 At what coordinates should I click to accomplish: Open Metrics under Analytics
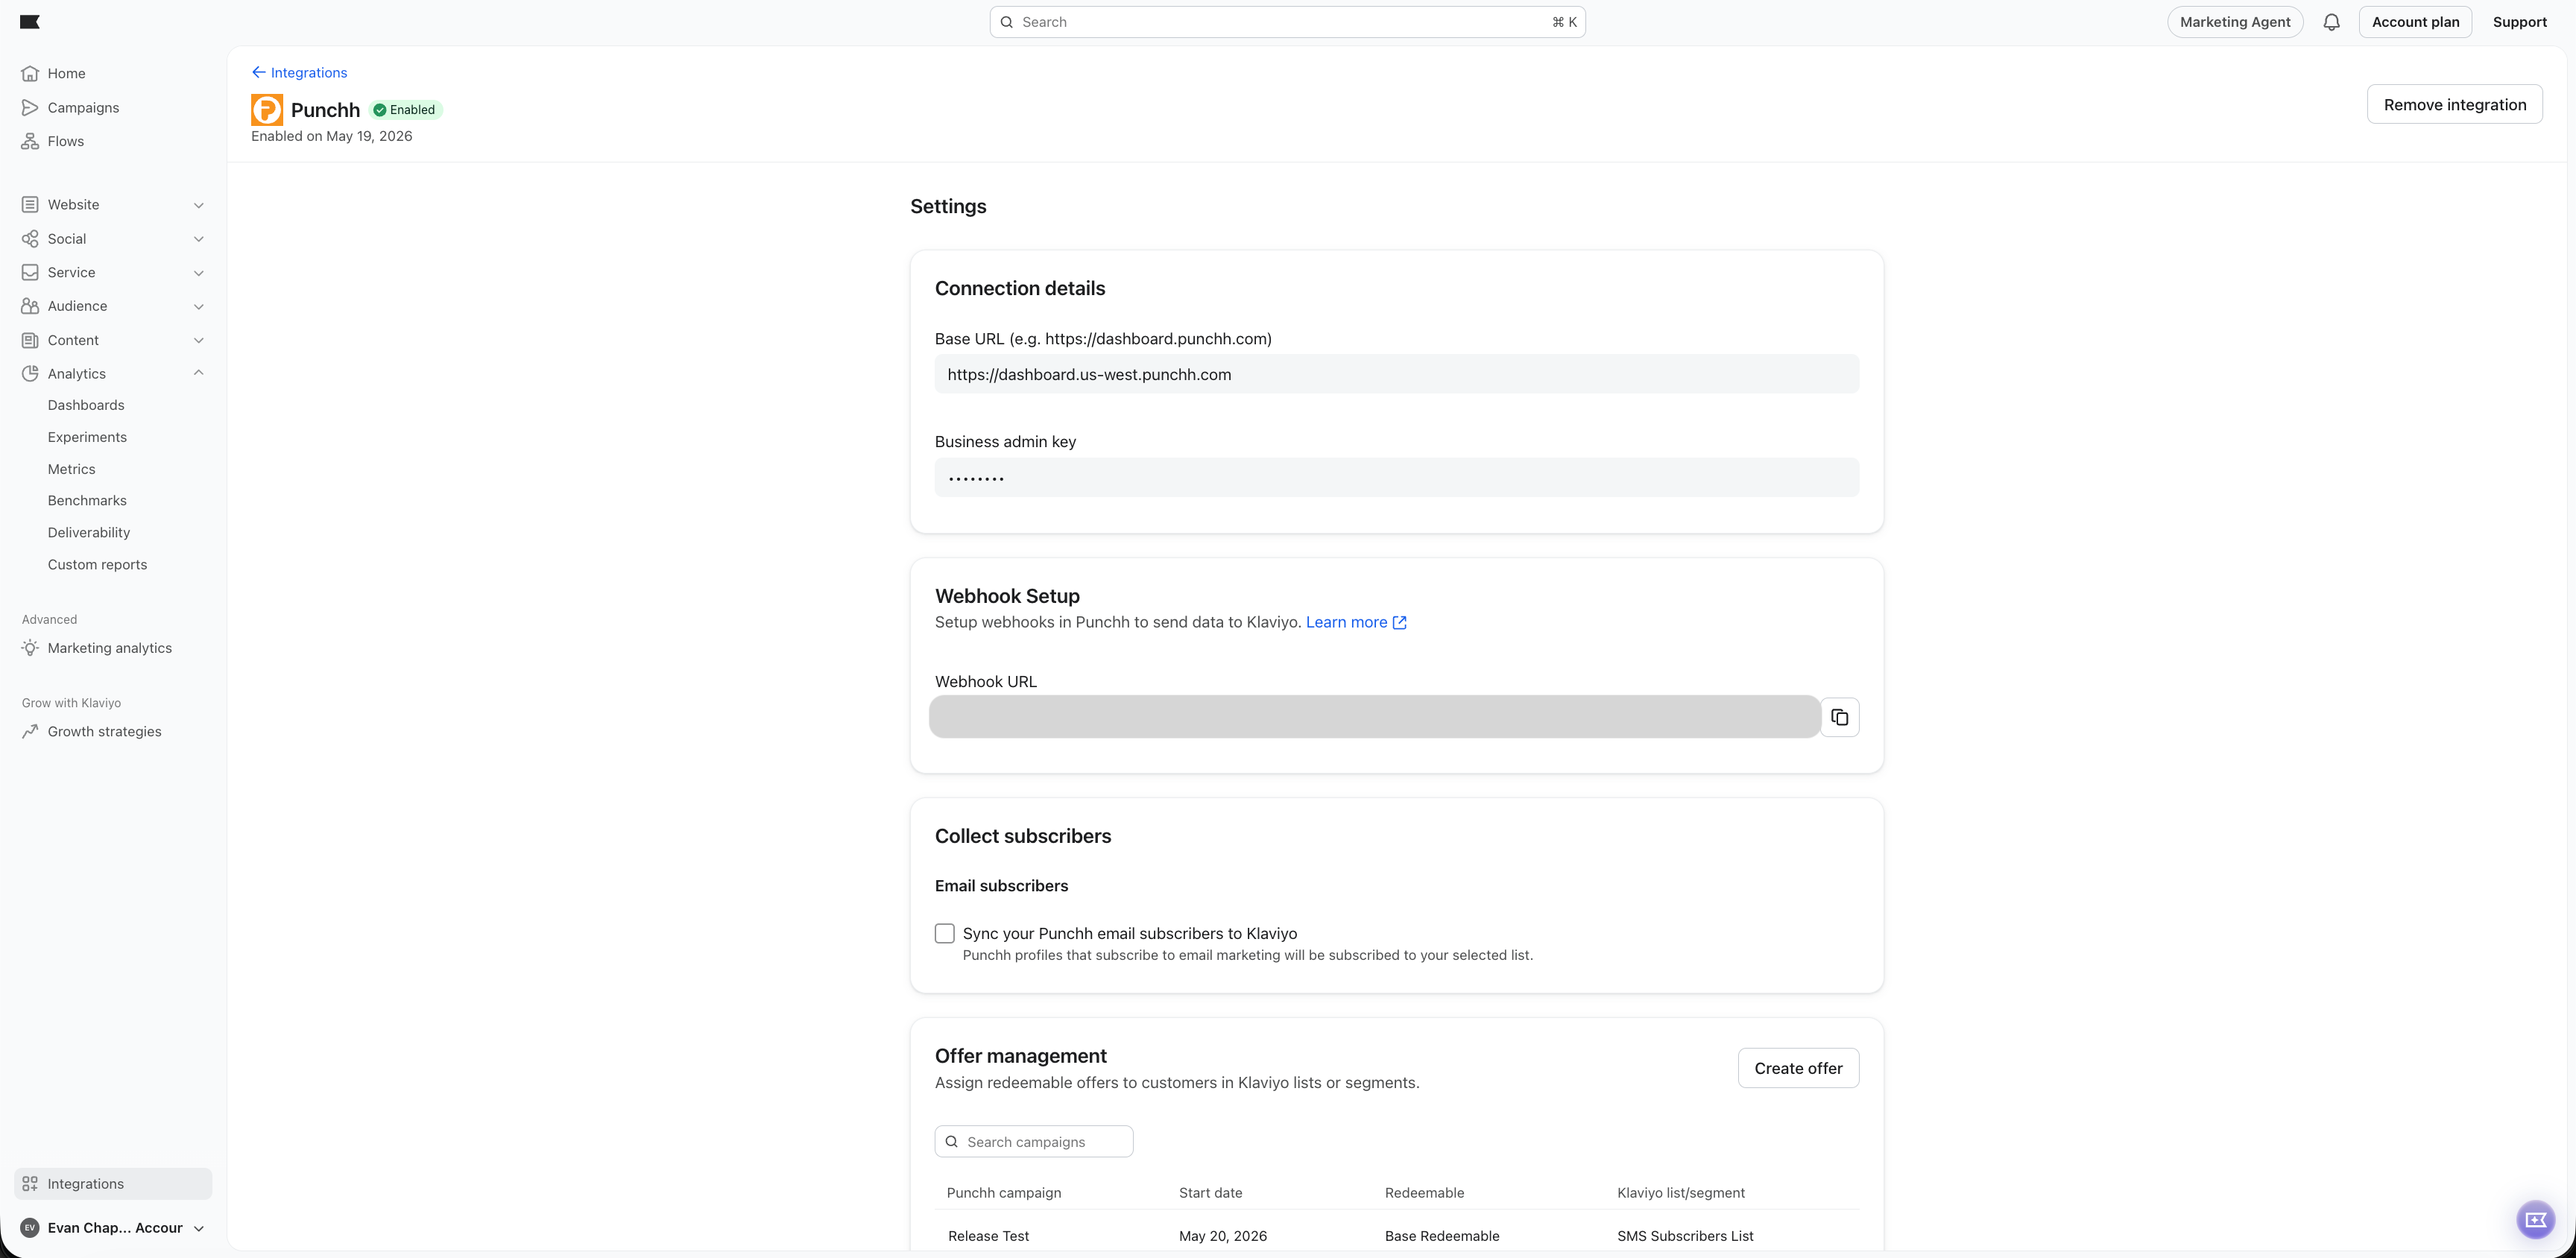(x=71, y=469)
